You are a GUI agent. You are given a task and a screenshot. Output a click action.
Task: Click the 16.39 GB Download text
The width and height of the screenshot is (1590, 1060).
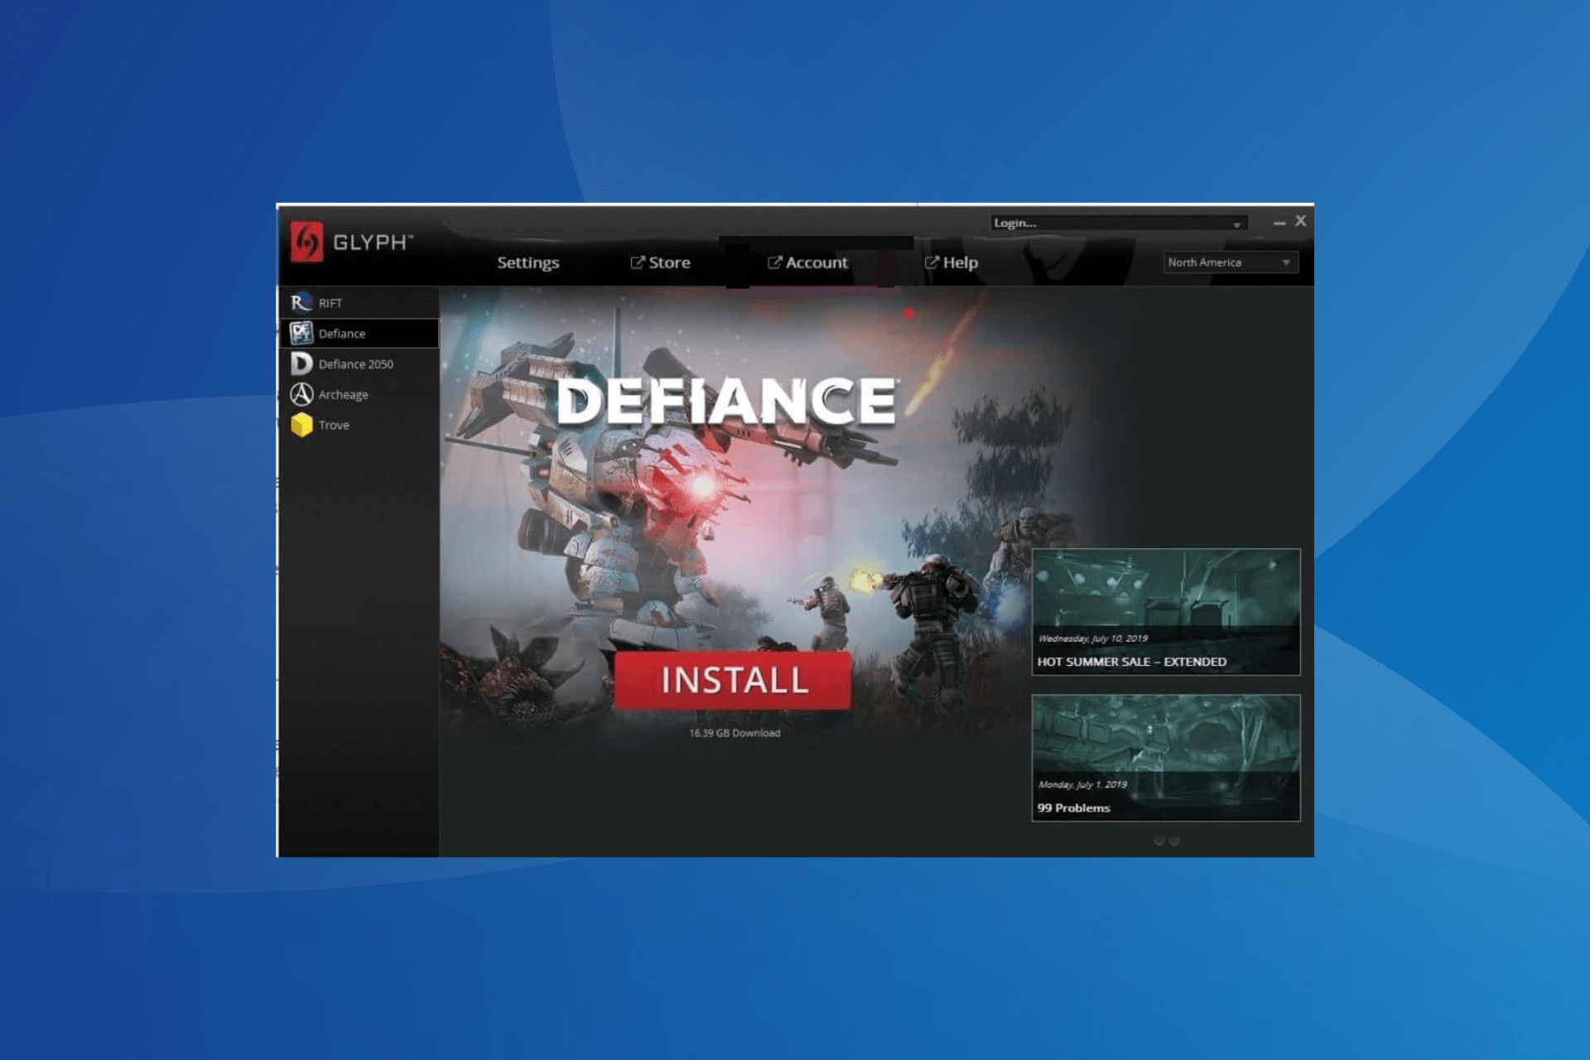[x=735, y=733]
